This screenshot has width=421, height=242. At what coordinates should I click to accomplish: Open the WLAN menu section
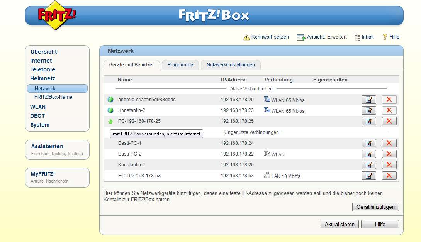pos(38,107)
